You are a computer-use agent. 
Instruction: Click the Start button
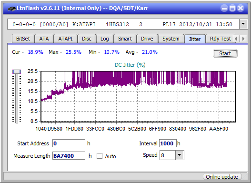(x=225, y=53)
